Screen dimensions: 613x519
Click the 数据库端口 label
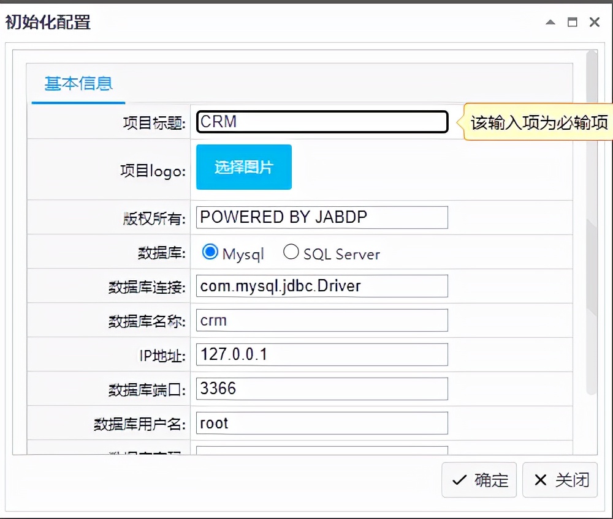(x=147, y=390)
